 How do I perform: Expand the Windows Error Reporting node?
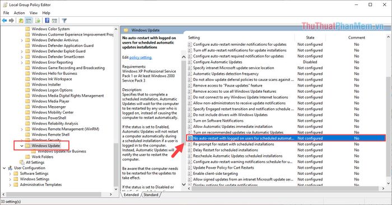[x=22, y=63]
